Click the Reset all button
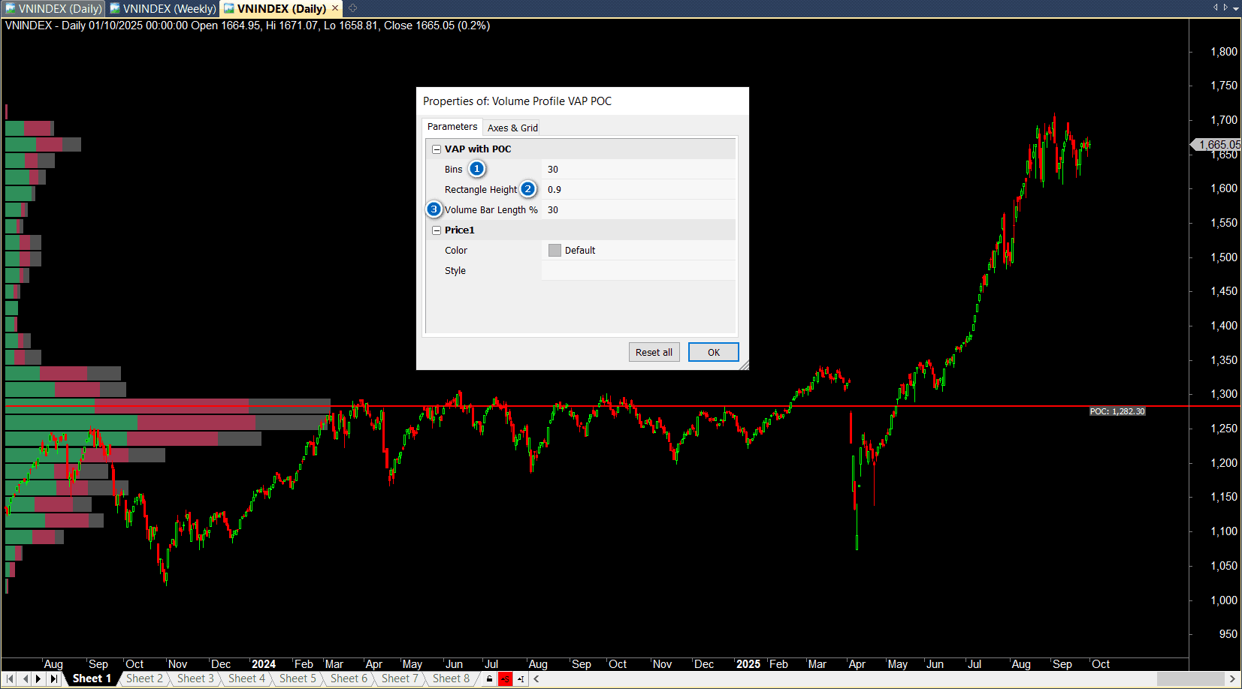1242x689 pixels. click(x=654, y=352)
